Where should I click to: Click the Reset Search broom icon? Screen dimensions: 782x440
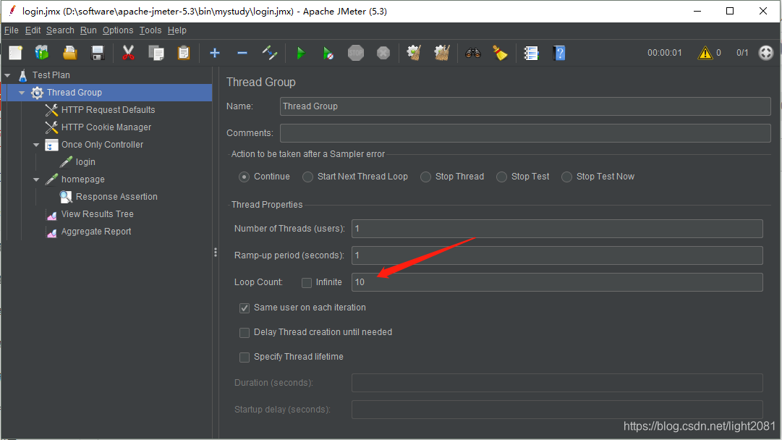500,53
